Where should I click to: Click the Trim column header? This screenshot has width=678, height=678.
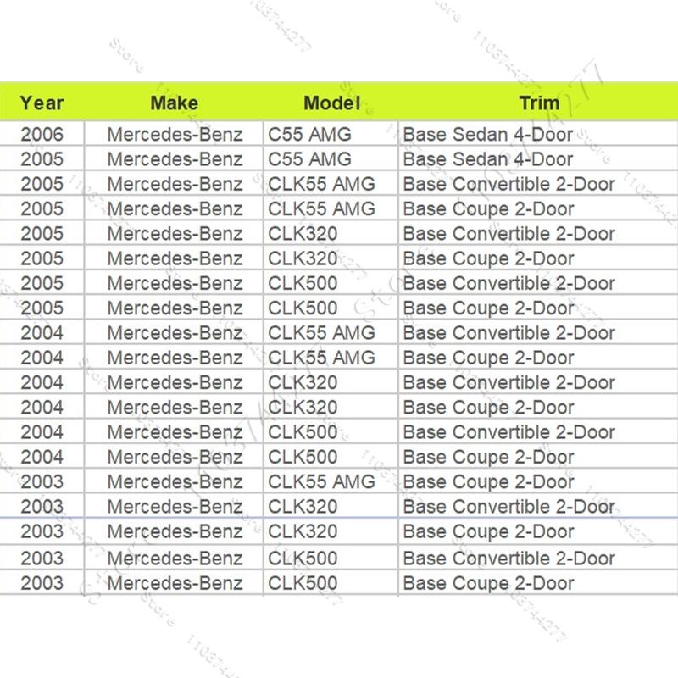click(539, 103)
